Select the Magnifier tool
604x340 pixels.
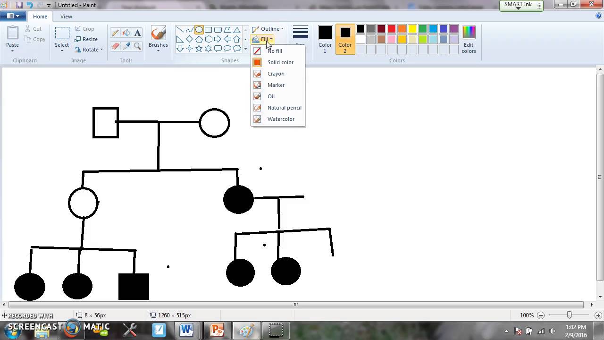coord(137,46)
